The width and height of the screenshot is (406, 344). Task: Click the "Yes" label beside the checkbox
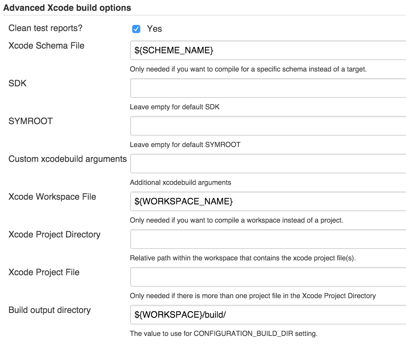[154, 29]
